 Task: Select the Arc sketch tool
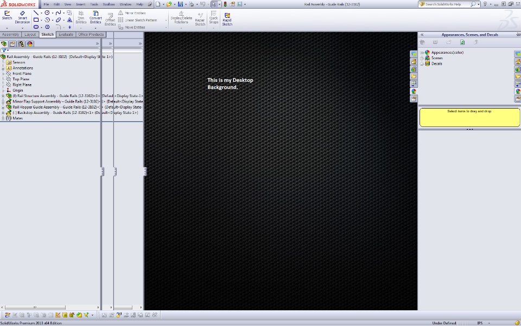47,20
